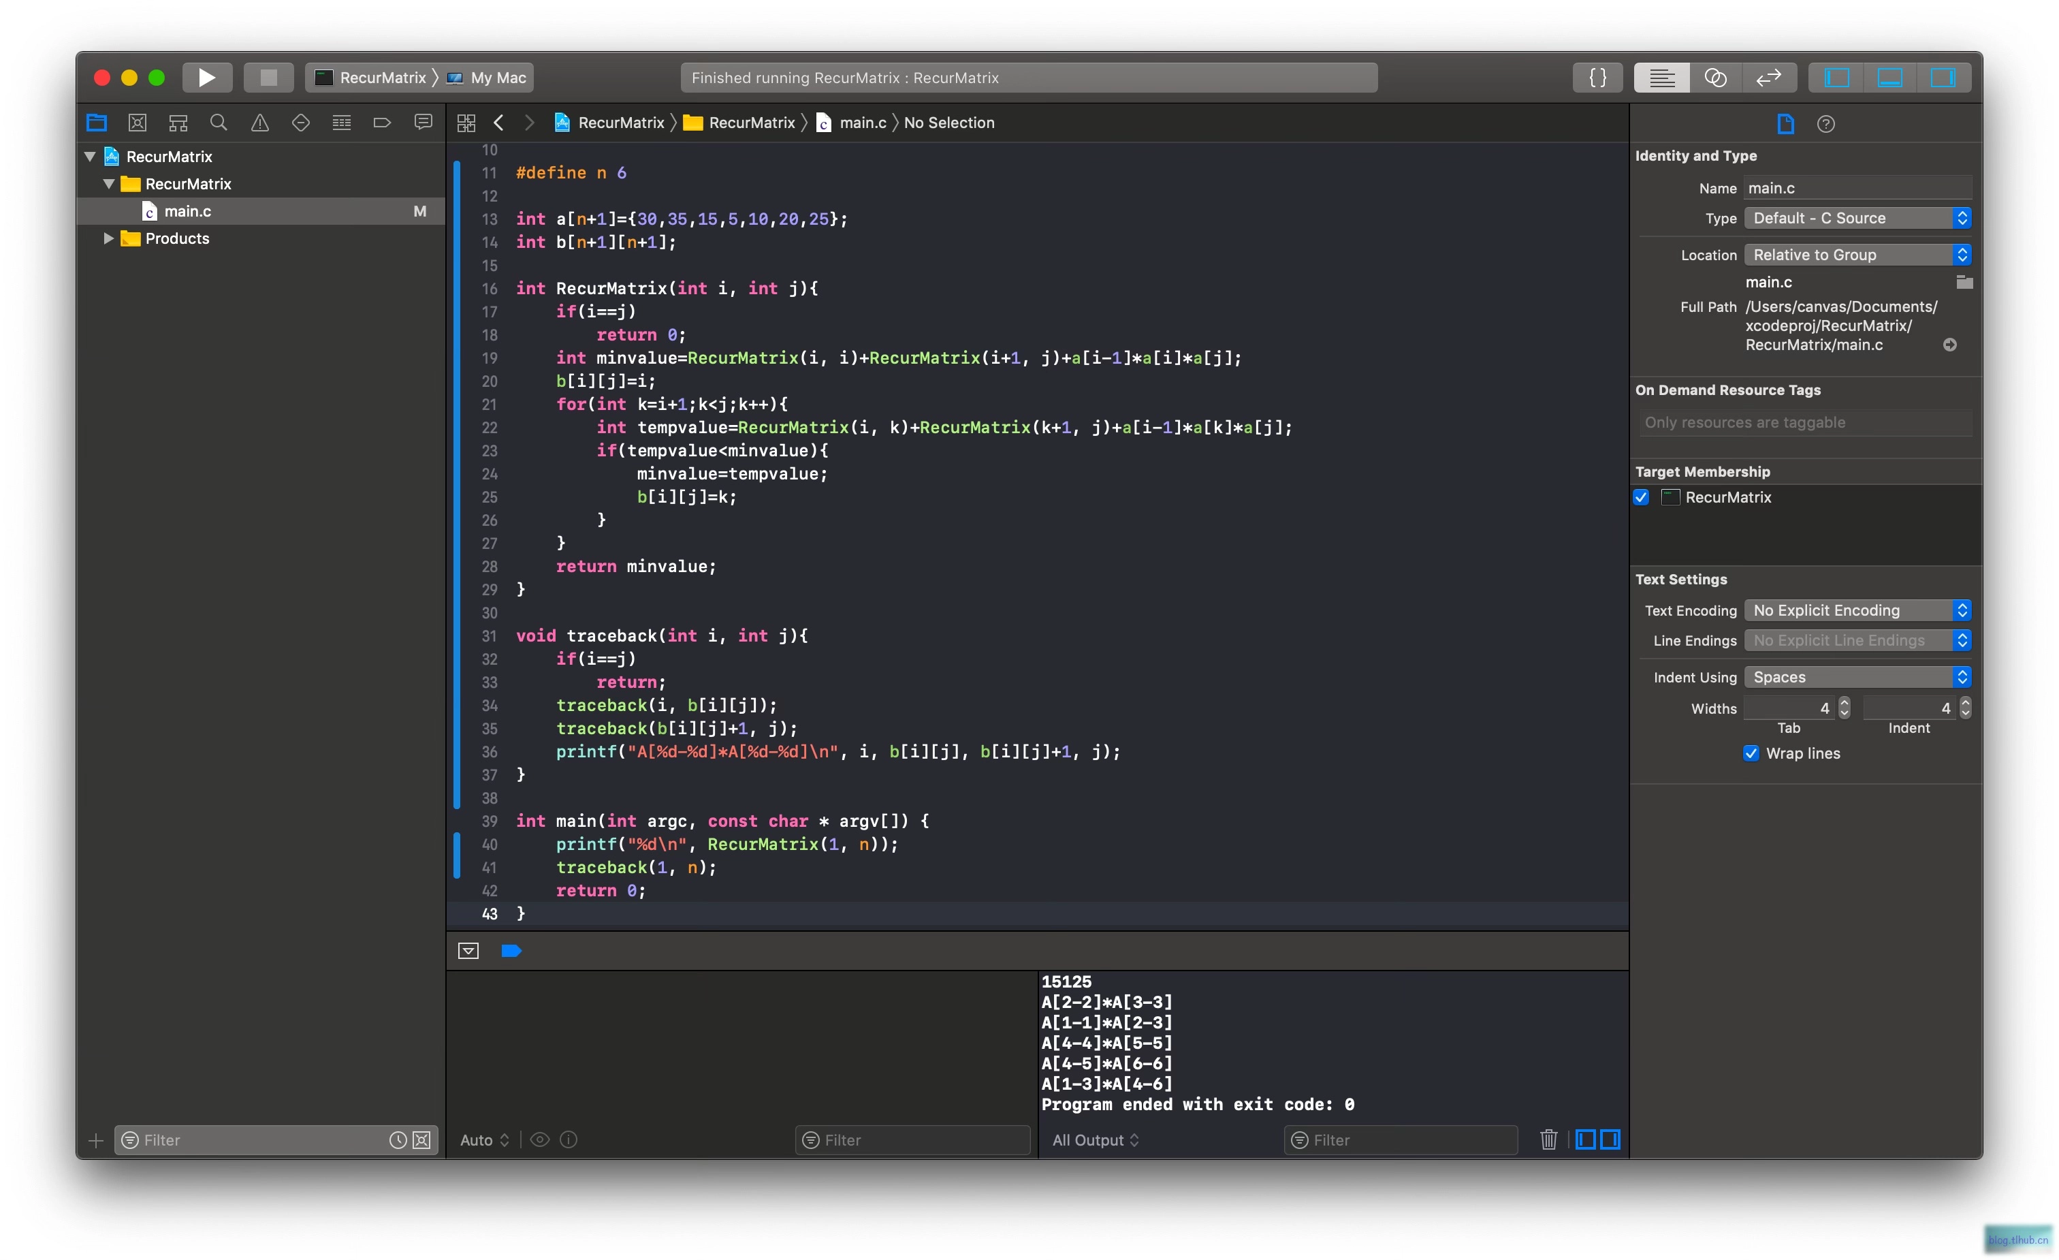
Task: Open the Indent Using dropdown
Action: [1857, 677]
